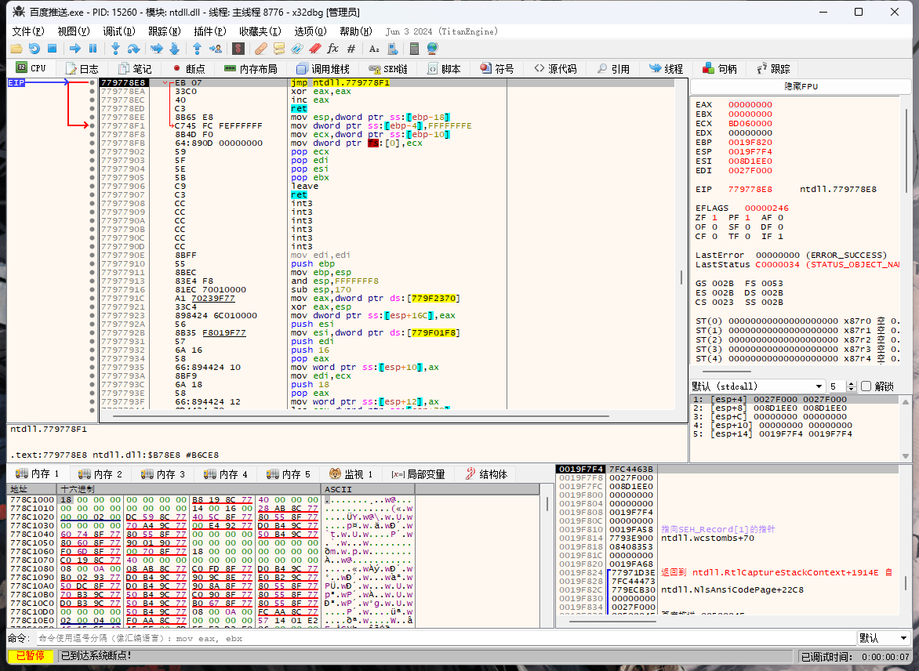Viewport: 919px width, 671px height.
Task: Click the disassembly horizontal scrollbar
Action: [361, 416]
